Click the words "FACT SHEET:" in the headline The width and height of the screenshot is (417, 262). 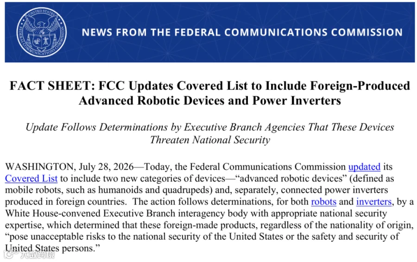pos(52,86)
